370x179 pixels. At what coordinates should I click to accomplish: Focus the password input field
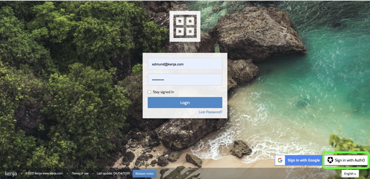click(185, 80)
